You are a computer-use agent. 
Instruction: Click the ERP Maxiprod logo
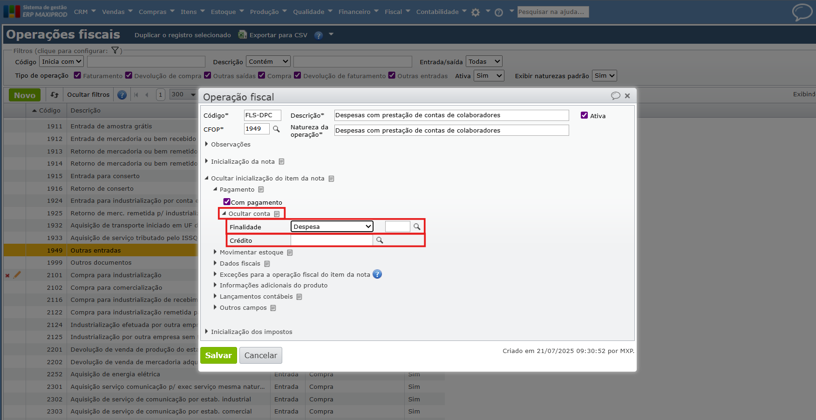coord(35,11)
